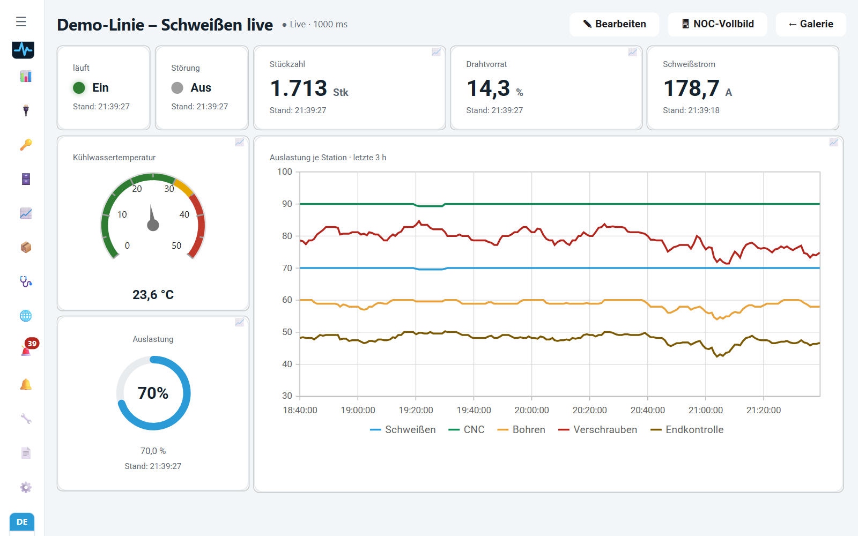Viewport: 858px width, 536px height.
Task: Open the package box icon
Action: pos(26,247)
